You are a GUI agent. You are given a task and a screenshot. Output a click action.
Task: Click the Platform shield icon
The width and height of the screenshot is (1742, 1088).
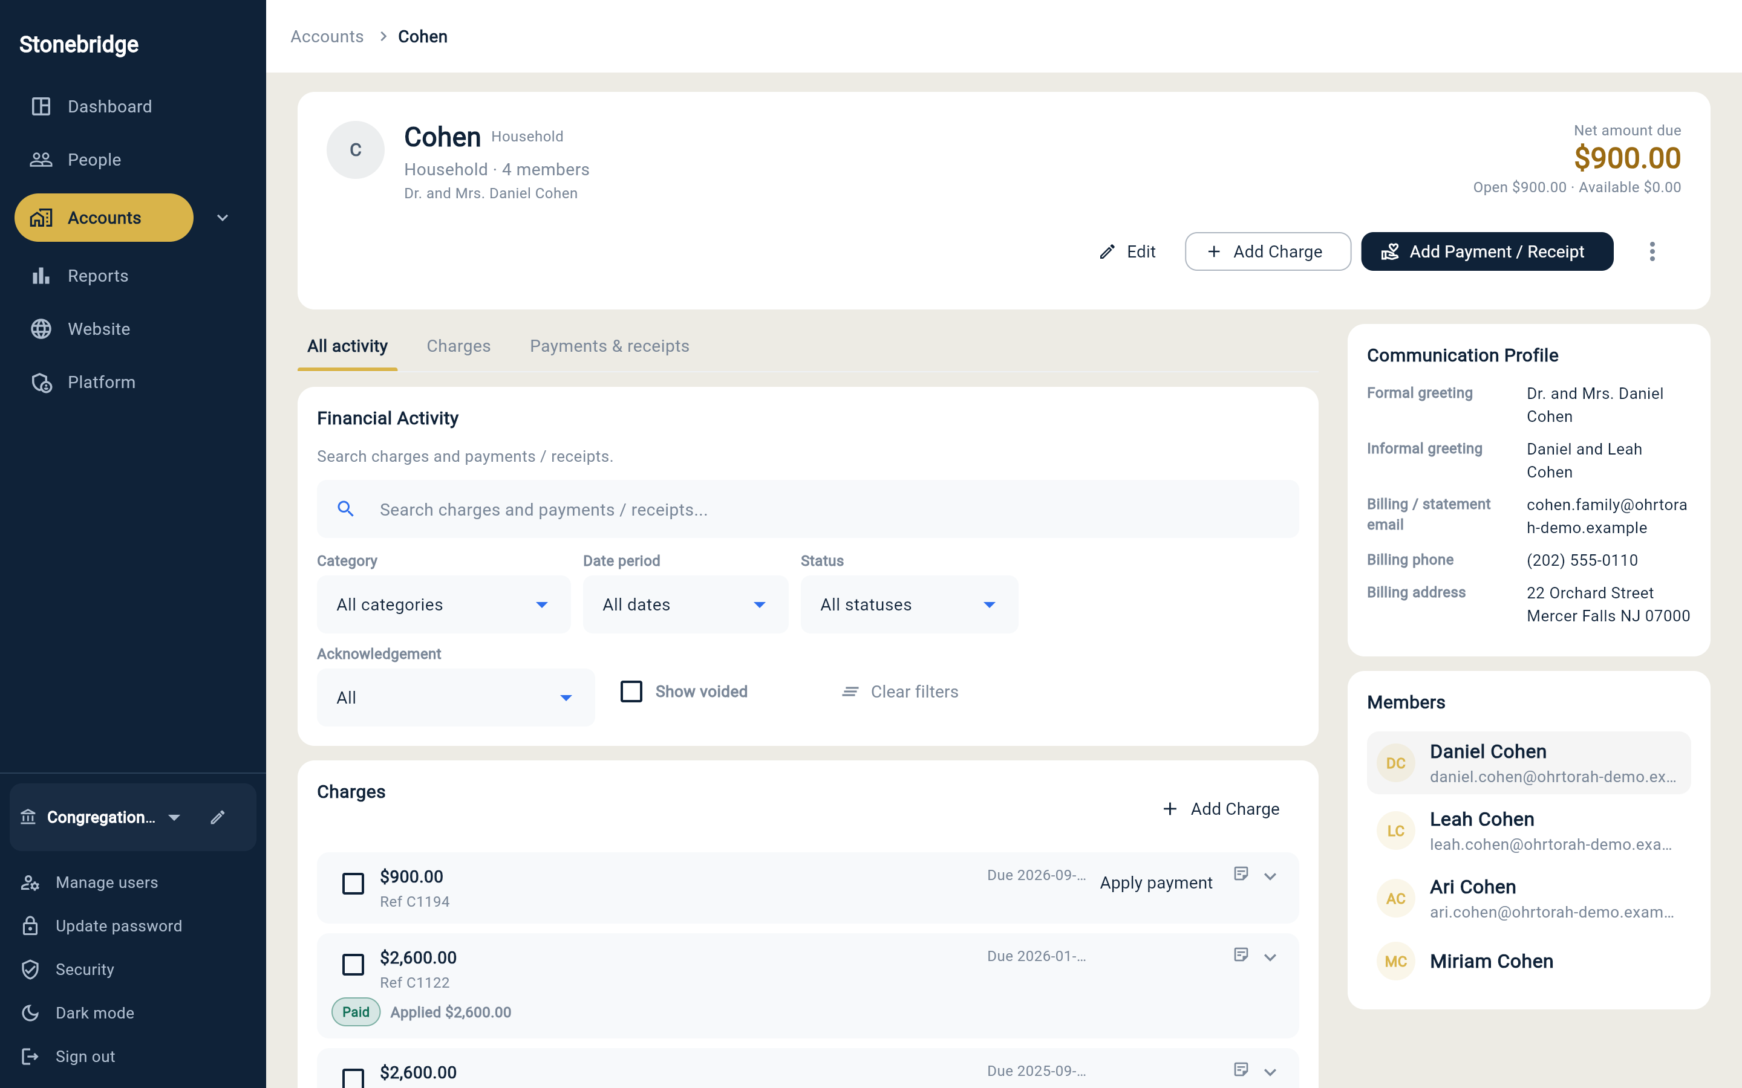(x=42, y=383)
